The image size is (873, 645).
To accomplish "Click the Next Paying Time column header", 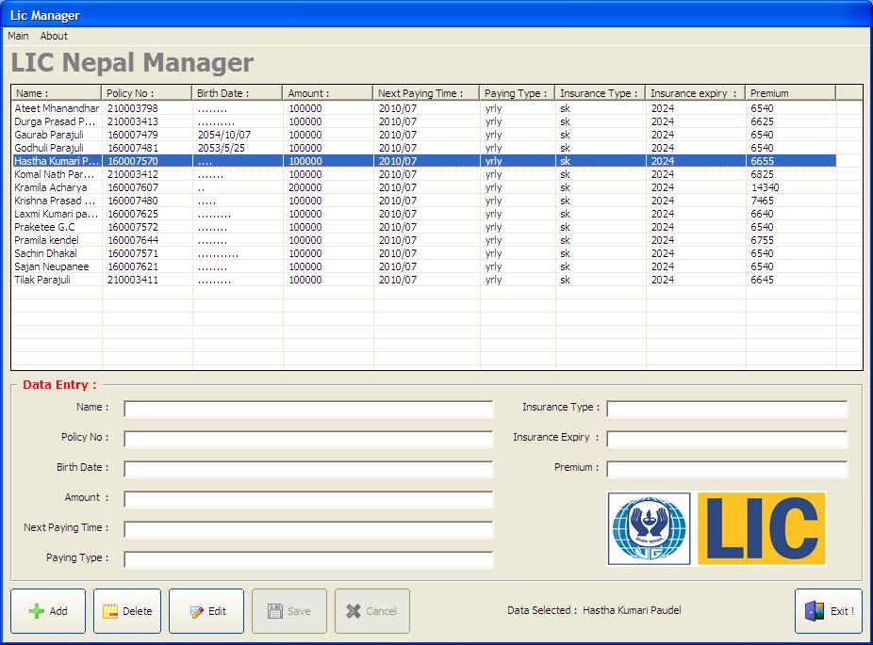I will pos(426,93).
